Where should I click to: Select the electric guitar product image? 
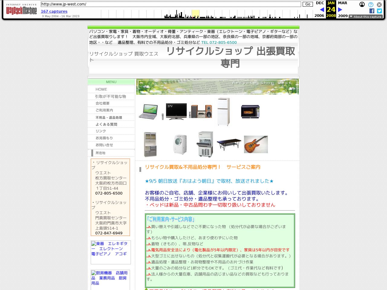[256, 144]
